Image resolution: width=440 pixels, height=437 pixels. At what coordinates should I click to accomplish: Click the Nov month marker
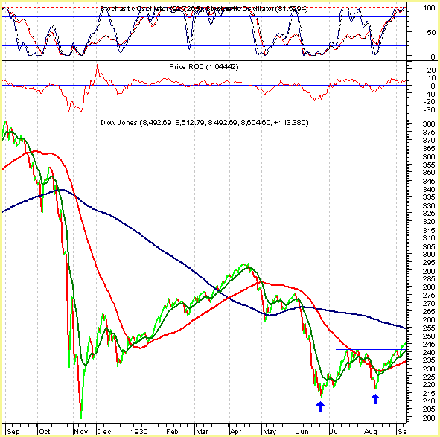[81, 431]
